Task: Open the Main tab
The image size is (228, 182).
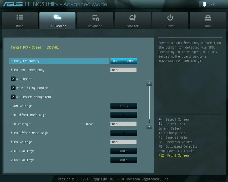Action: point(20,20)
